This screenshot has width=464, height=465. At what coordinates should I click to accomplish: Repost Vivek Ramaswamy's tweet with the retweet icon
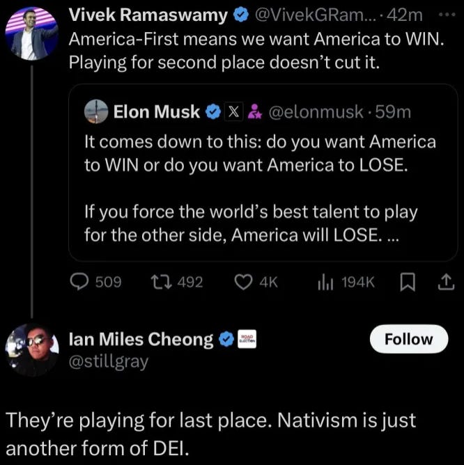pyautogui.click(x=161, y=282)
